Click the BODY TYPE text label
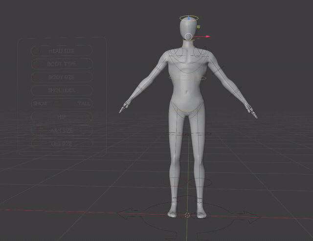The height and width of the screenshot is (241, 313). [62, 64]
